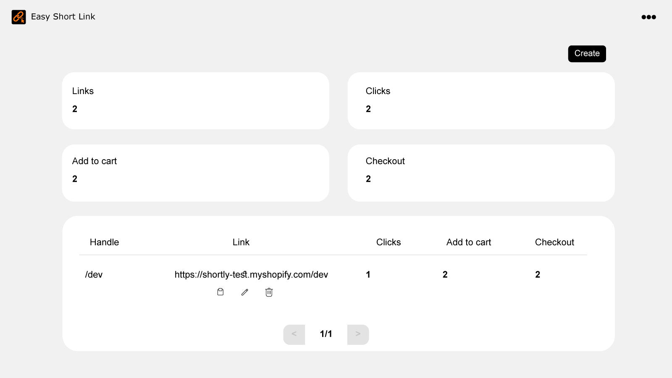The width and height of the screenshot is (672, 378).
Task: Click the Create button
Action: 587,54
